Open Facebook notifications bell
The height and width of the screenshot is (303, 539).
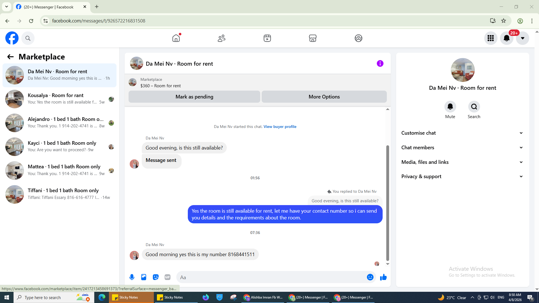pyautogui.click(x=506, y=38)
